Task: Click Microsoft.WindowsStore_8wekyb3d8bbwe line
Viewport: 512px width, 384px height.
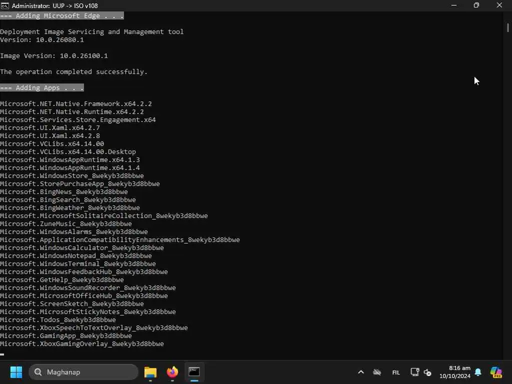Action: click(72, 175)
